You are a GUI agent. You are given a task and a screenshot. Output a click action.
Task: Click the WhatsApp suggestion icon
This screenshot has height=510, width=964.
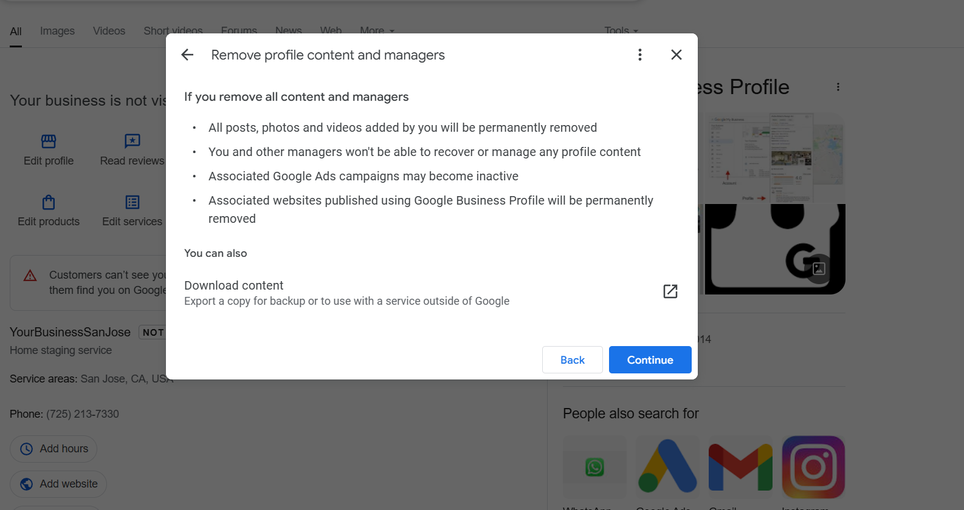click(x=594, y=466)
